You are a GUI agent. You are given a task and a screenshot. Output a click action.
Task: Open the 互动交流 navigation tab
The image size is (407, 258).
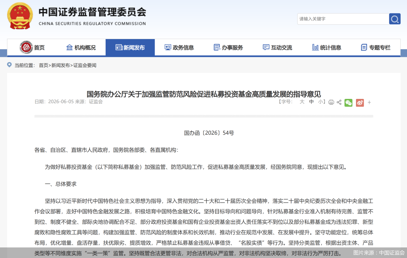pos(277,47)
